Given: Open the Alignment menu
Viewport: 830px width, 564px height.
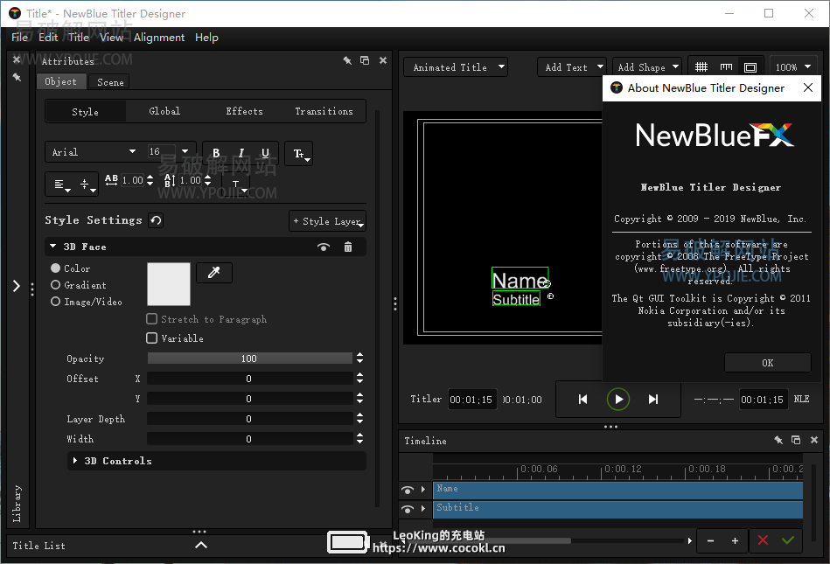Looking at the screenshot, I should pos(159,37).
